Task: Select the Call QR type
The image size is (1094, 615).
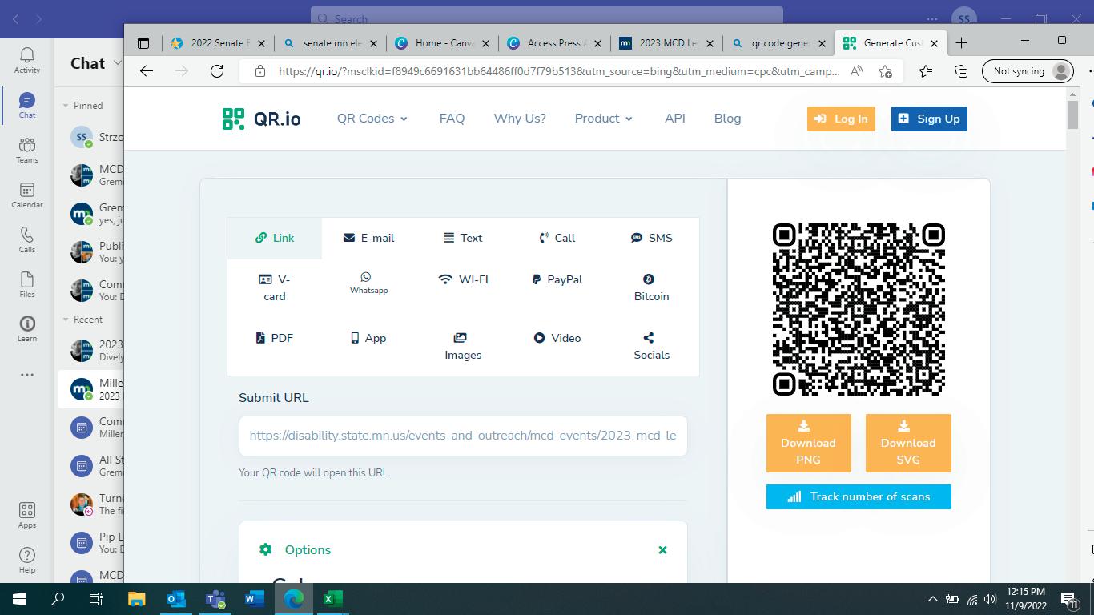Action: [x=557, y=238]
